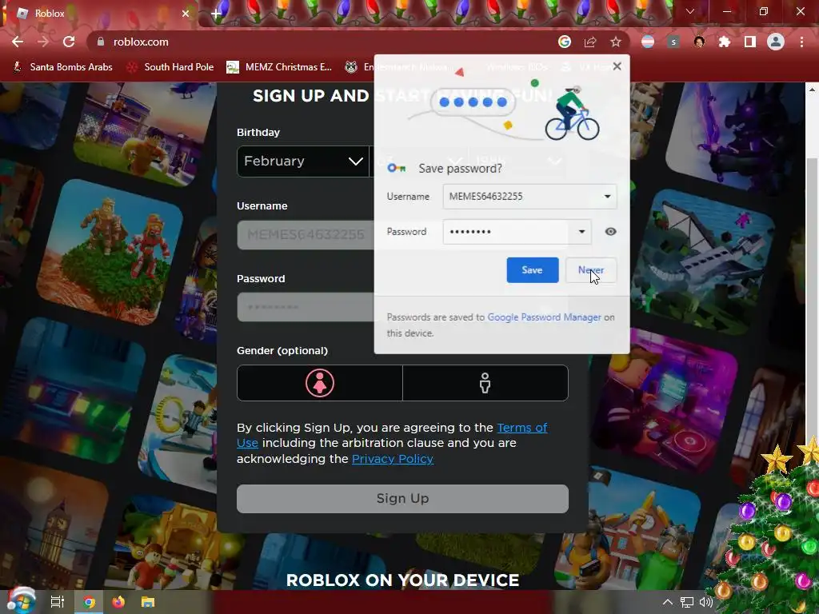Expand the Username dropdown in password popup
The height and width of the screenshot is (614, 819).
click(608, 197)
